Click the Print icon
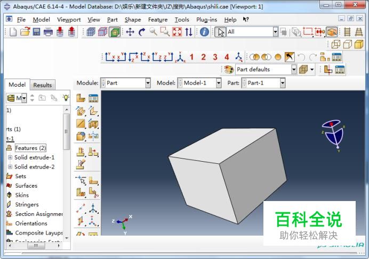This screenshot has width=369, height=259. click(x=48, y=32)
